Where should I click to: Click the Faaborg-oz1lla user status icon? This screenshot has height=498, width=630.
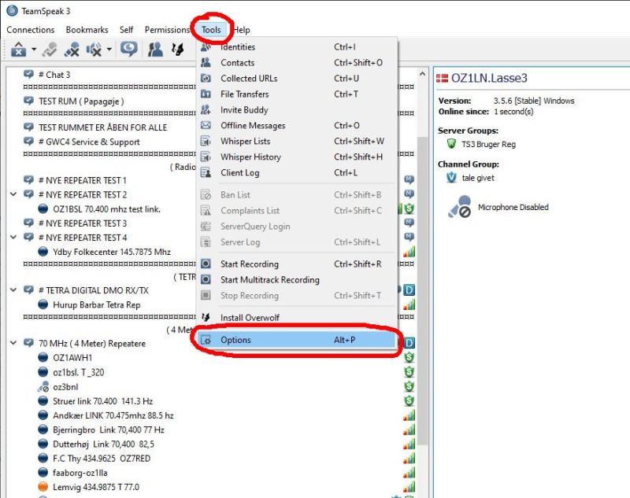click(x=43, y=473)
